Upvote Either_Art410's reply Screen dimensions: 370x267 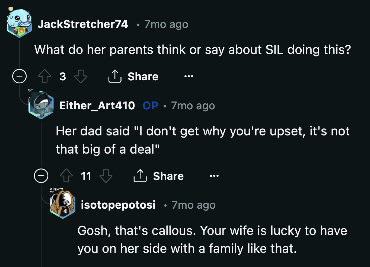pos(67,176)
